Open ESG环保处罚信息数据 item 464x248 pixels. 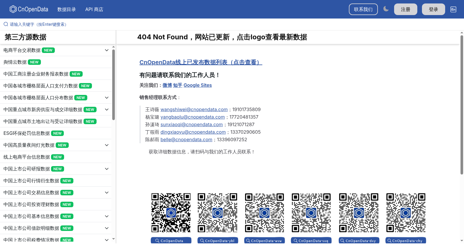(56, 133)
